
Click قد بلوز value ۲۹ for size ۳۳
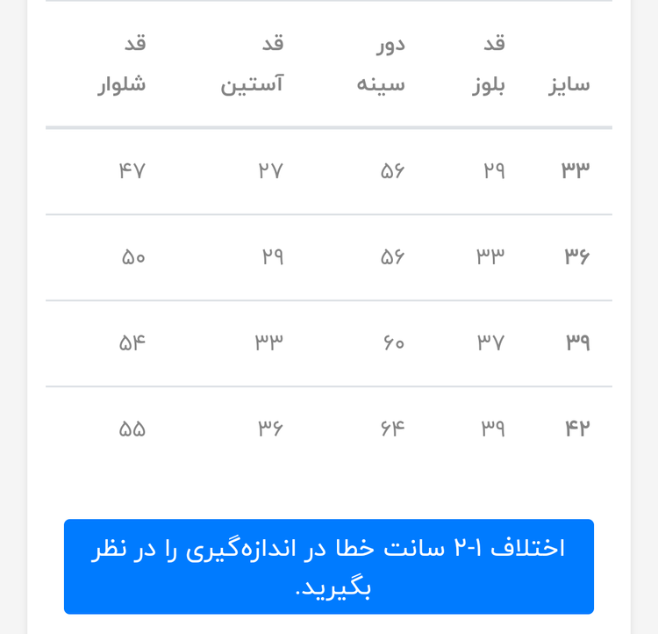494,170
